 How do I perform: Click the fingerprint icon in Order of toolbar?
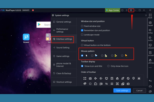point(85,84)
